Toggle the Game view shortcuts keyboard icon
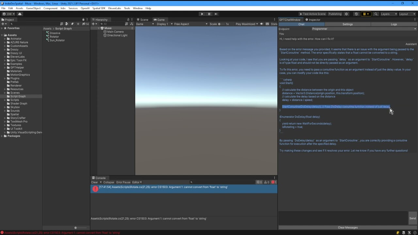This screenshot has width=418, height=235. [x=267, y=24]
